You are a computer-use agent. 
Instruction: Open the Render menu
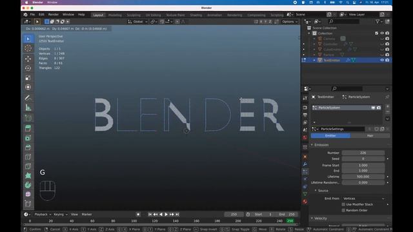point(53,14)
